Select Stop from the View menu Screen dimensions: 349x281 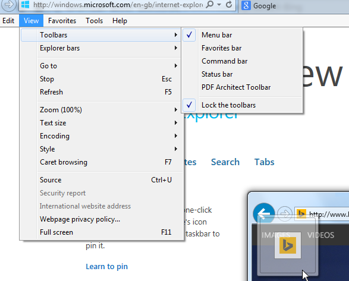pyautogui.click(x=102, y=79)
